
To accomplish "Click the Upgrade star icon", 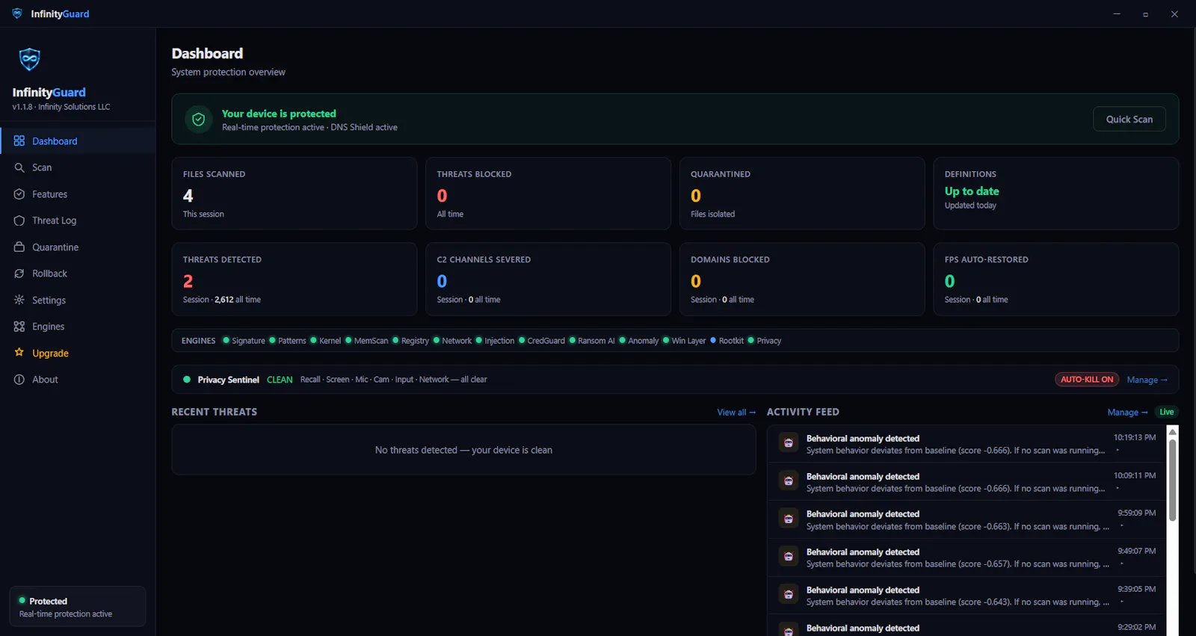I will click(x=19, y=353).
